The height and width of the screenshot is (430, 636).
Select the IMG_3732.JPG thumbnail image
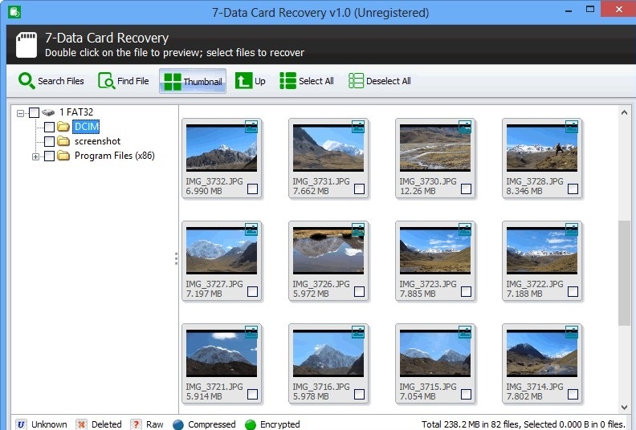tap(222, 148)
